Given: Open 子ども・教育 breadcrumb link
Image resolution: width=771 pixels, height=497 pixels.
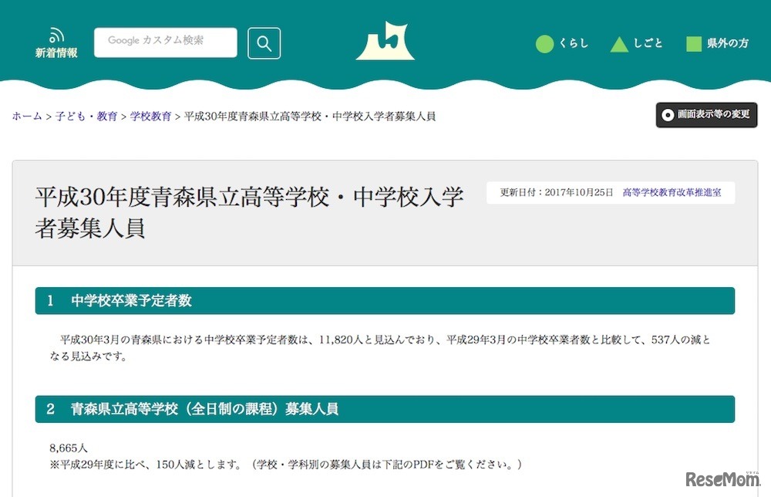Looking at the screenshot, I should (x=86, y=116).
